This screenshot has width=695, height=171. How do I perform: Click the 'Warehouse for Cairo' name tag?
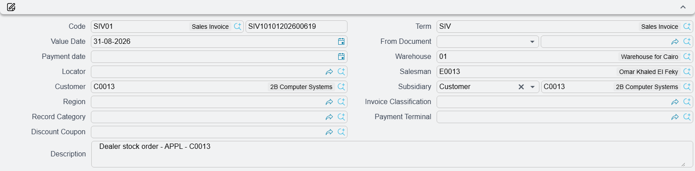pyautogui.click(x=649, y=57)
